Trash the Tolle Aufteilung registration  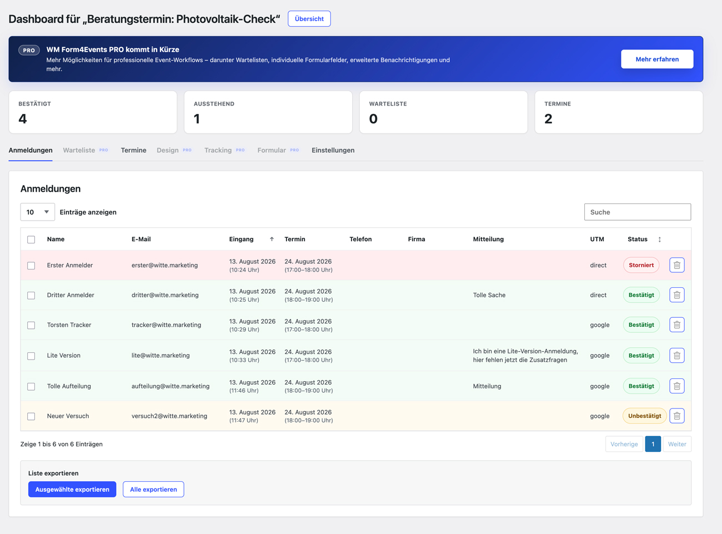676,386
